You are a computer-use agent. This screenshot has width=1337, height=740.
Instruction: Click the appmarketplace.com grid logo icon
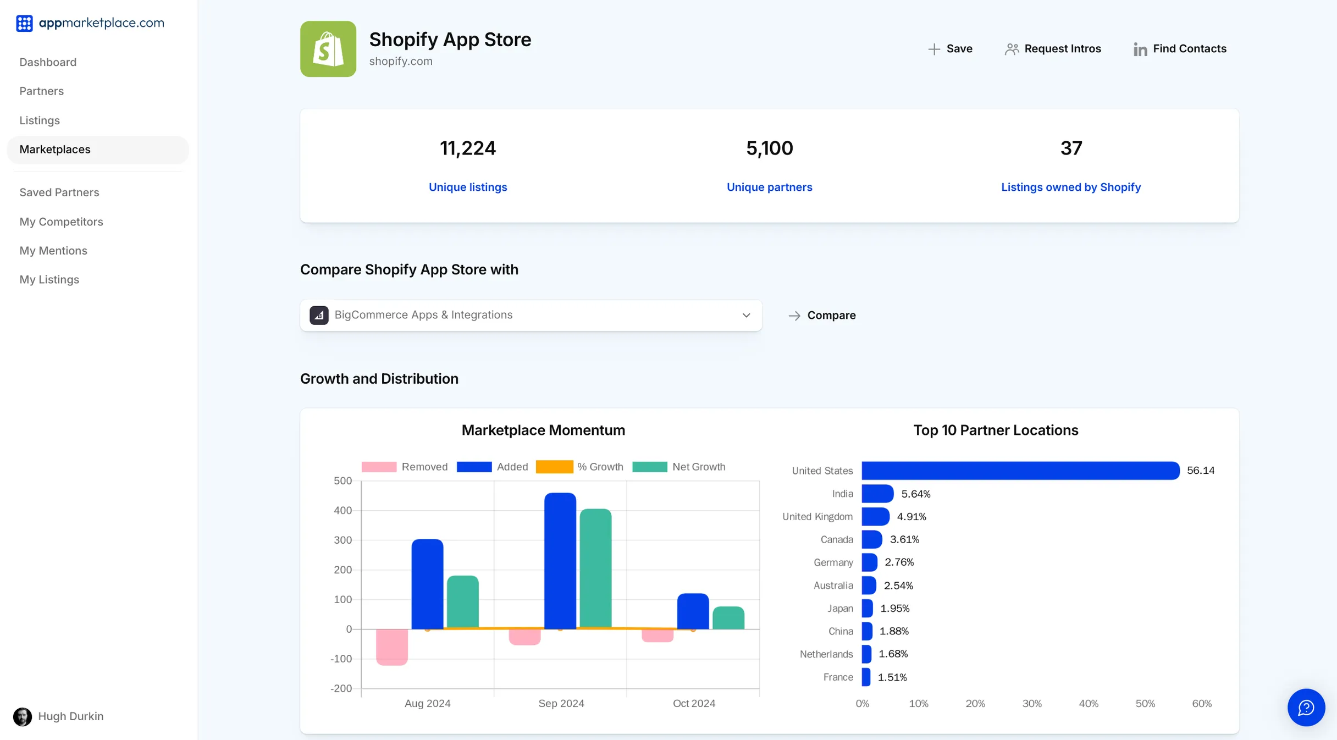(24, 23)
